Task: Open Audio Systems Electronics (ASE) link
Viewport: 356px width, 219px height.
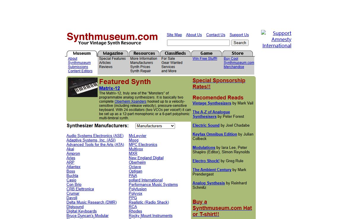Action: [95, 136]
